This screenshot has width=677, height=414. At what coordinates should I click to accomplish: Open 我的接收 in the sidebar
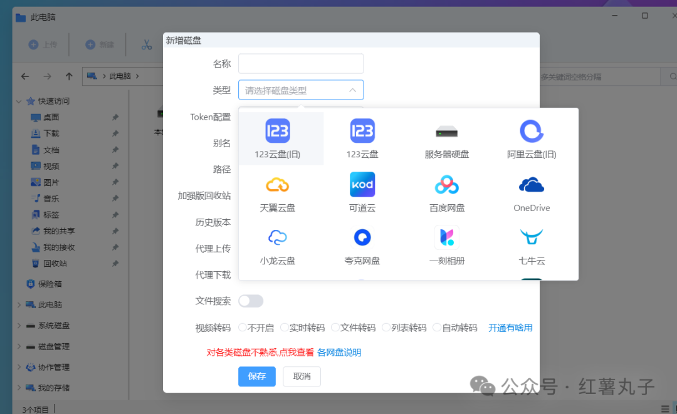click(53, 247)
